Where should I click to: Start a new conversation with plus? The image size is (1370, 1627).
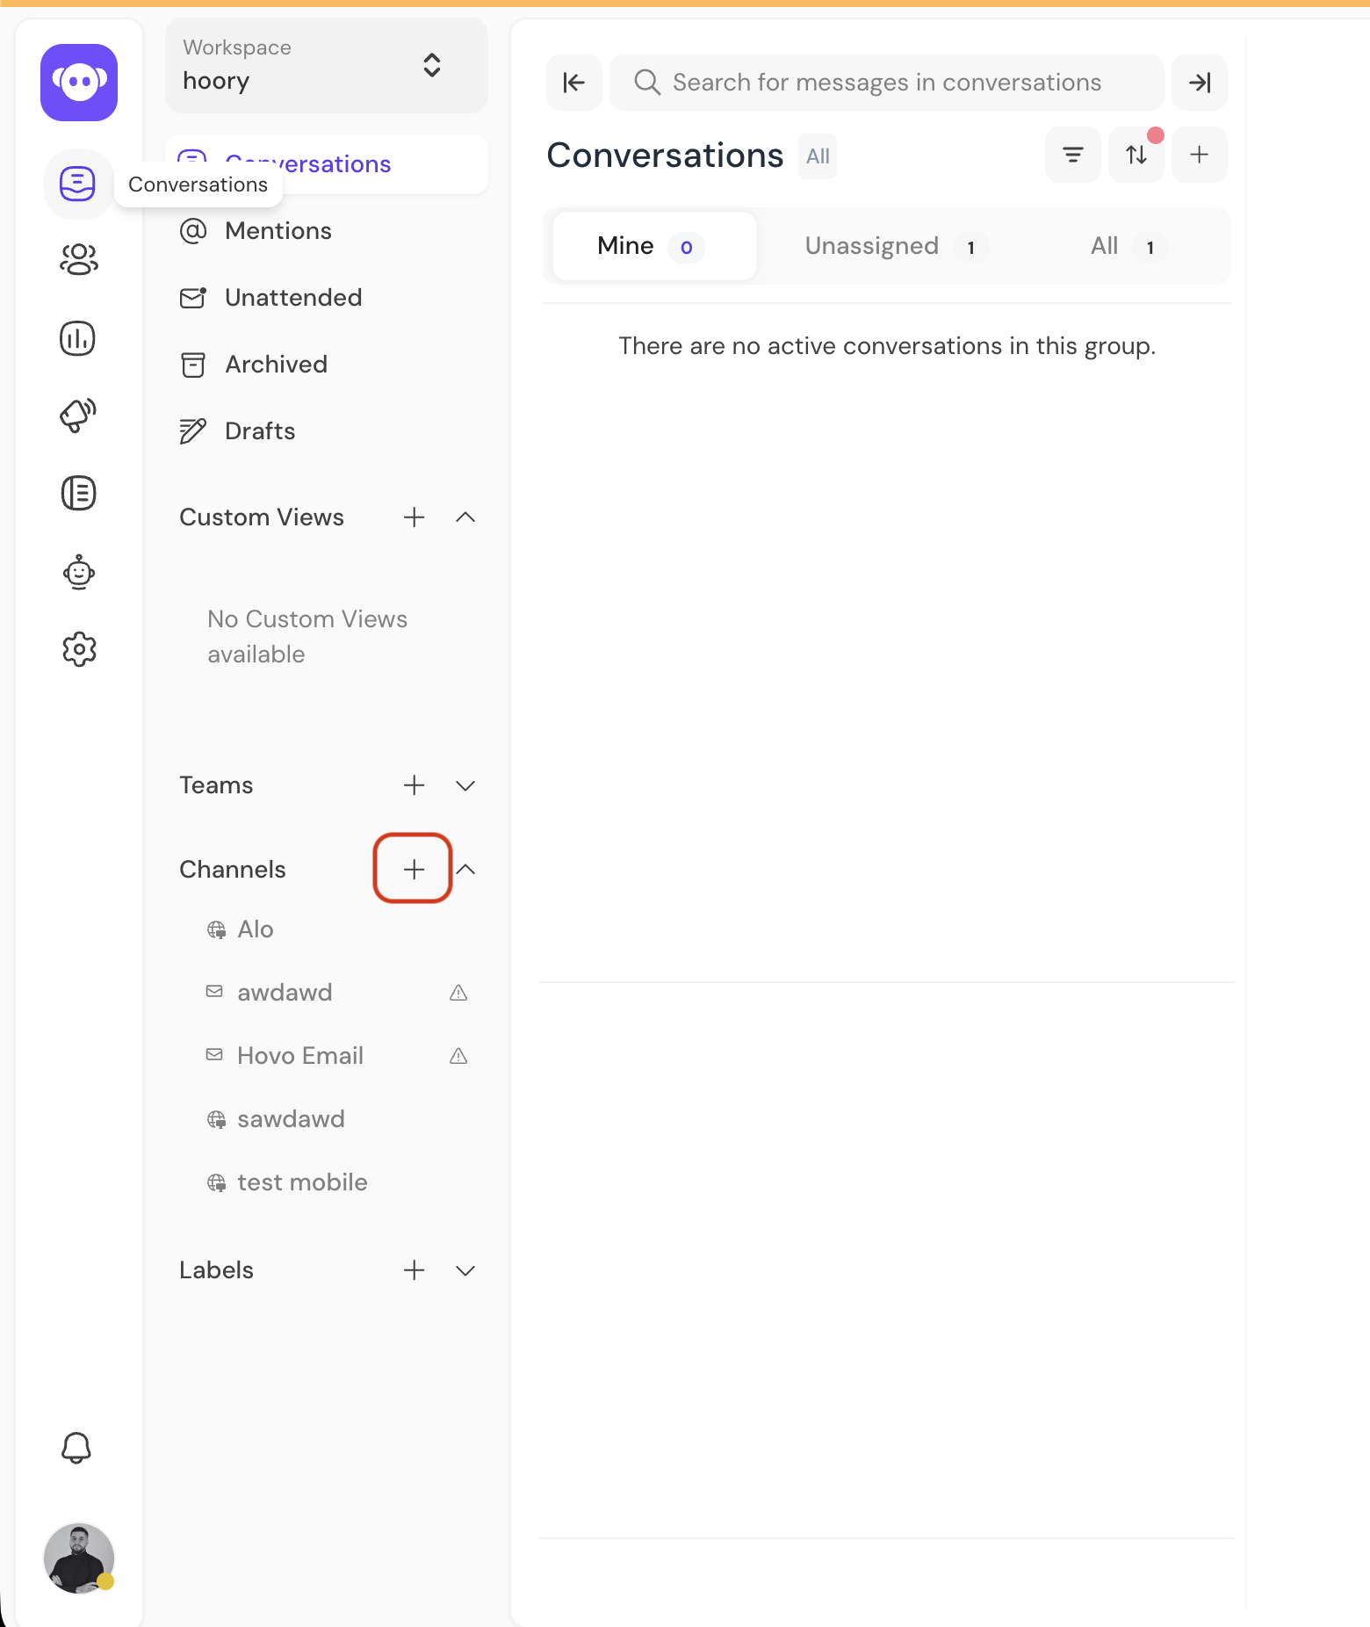coord(1200,155)
